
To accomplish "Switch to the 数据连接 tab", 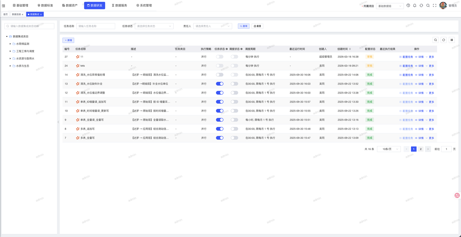I will pos(16,14).
